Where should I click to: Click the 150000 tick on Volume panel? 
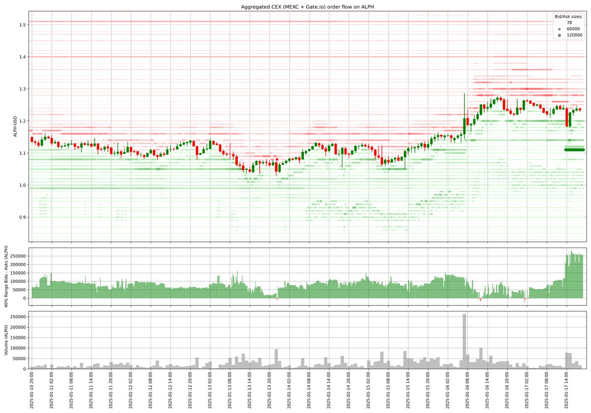19,338
